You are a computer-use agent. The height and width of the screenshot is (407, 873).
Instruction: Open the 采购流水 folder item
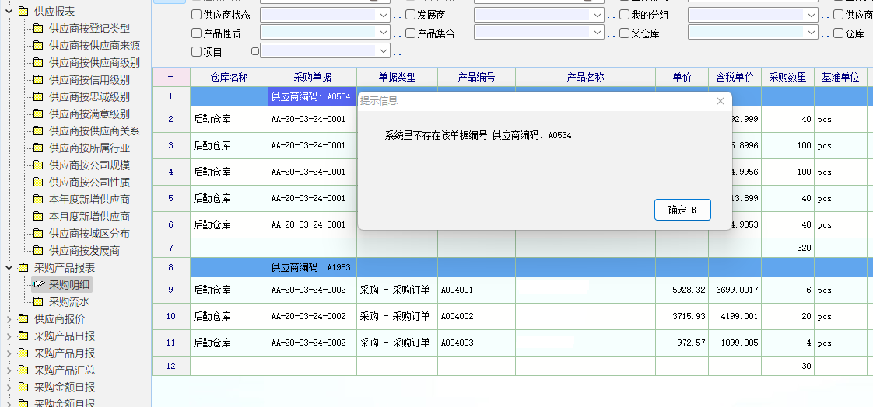pyautogui.click(x=68, y=302)
